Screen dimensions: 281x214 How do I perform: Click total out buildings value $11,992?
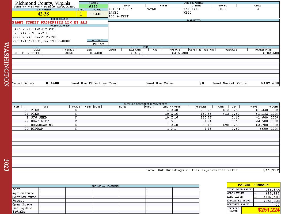click(x=271, y=170)
